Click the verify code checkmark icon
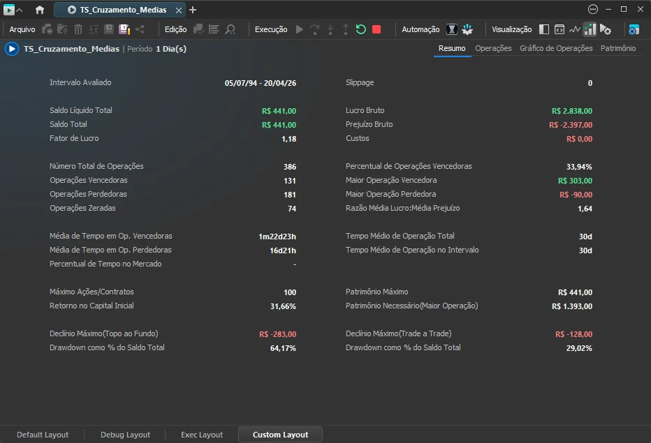Viewport: 651px width, 443px height. coord(199,29)
